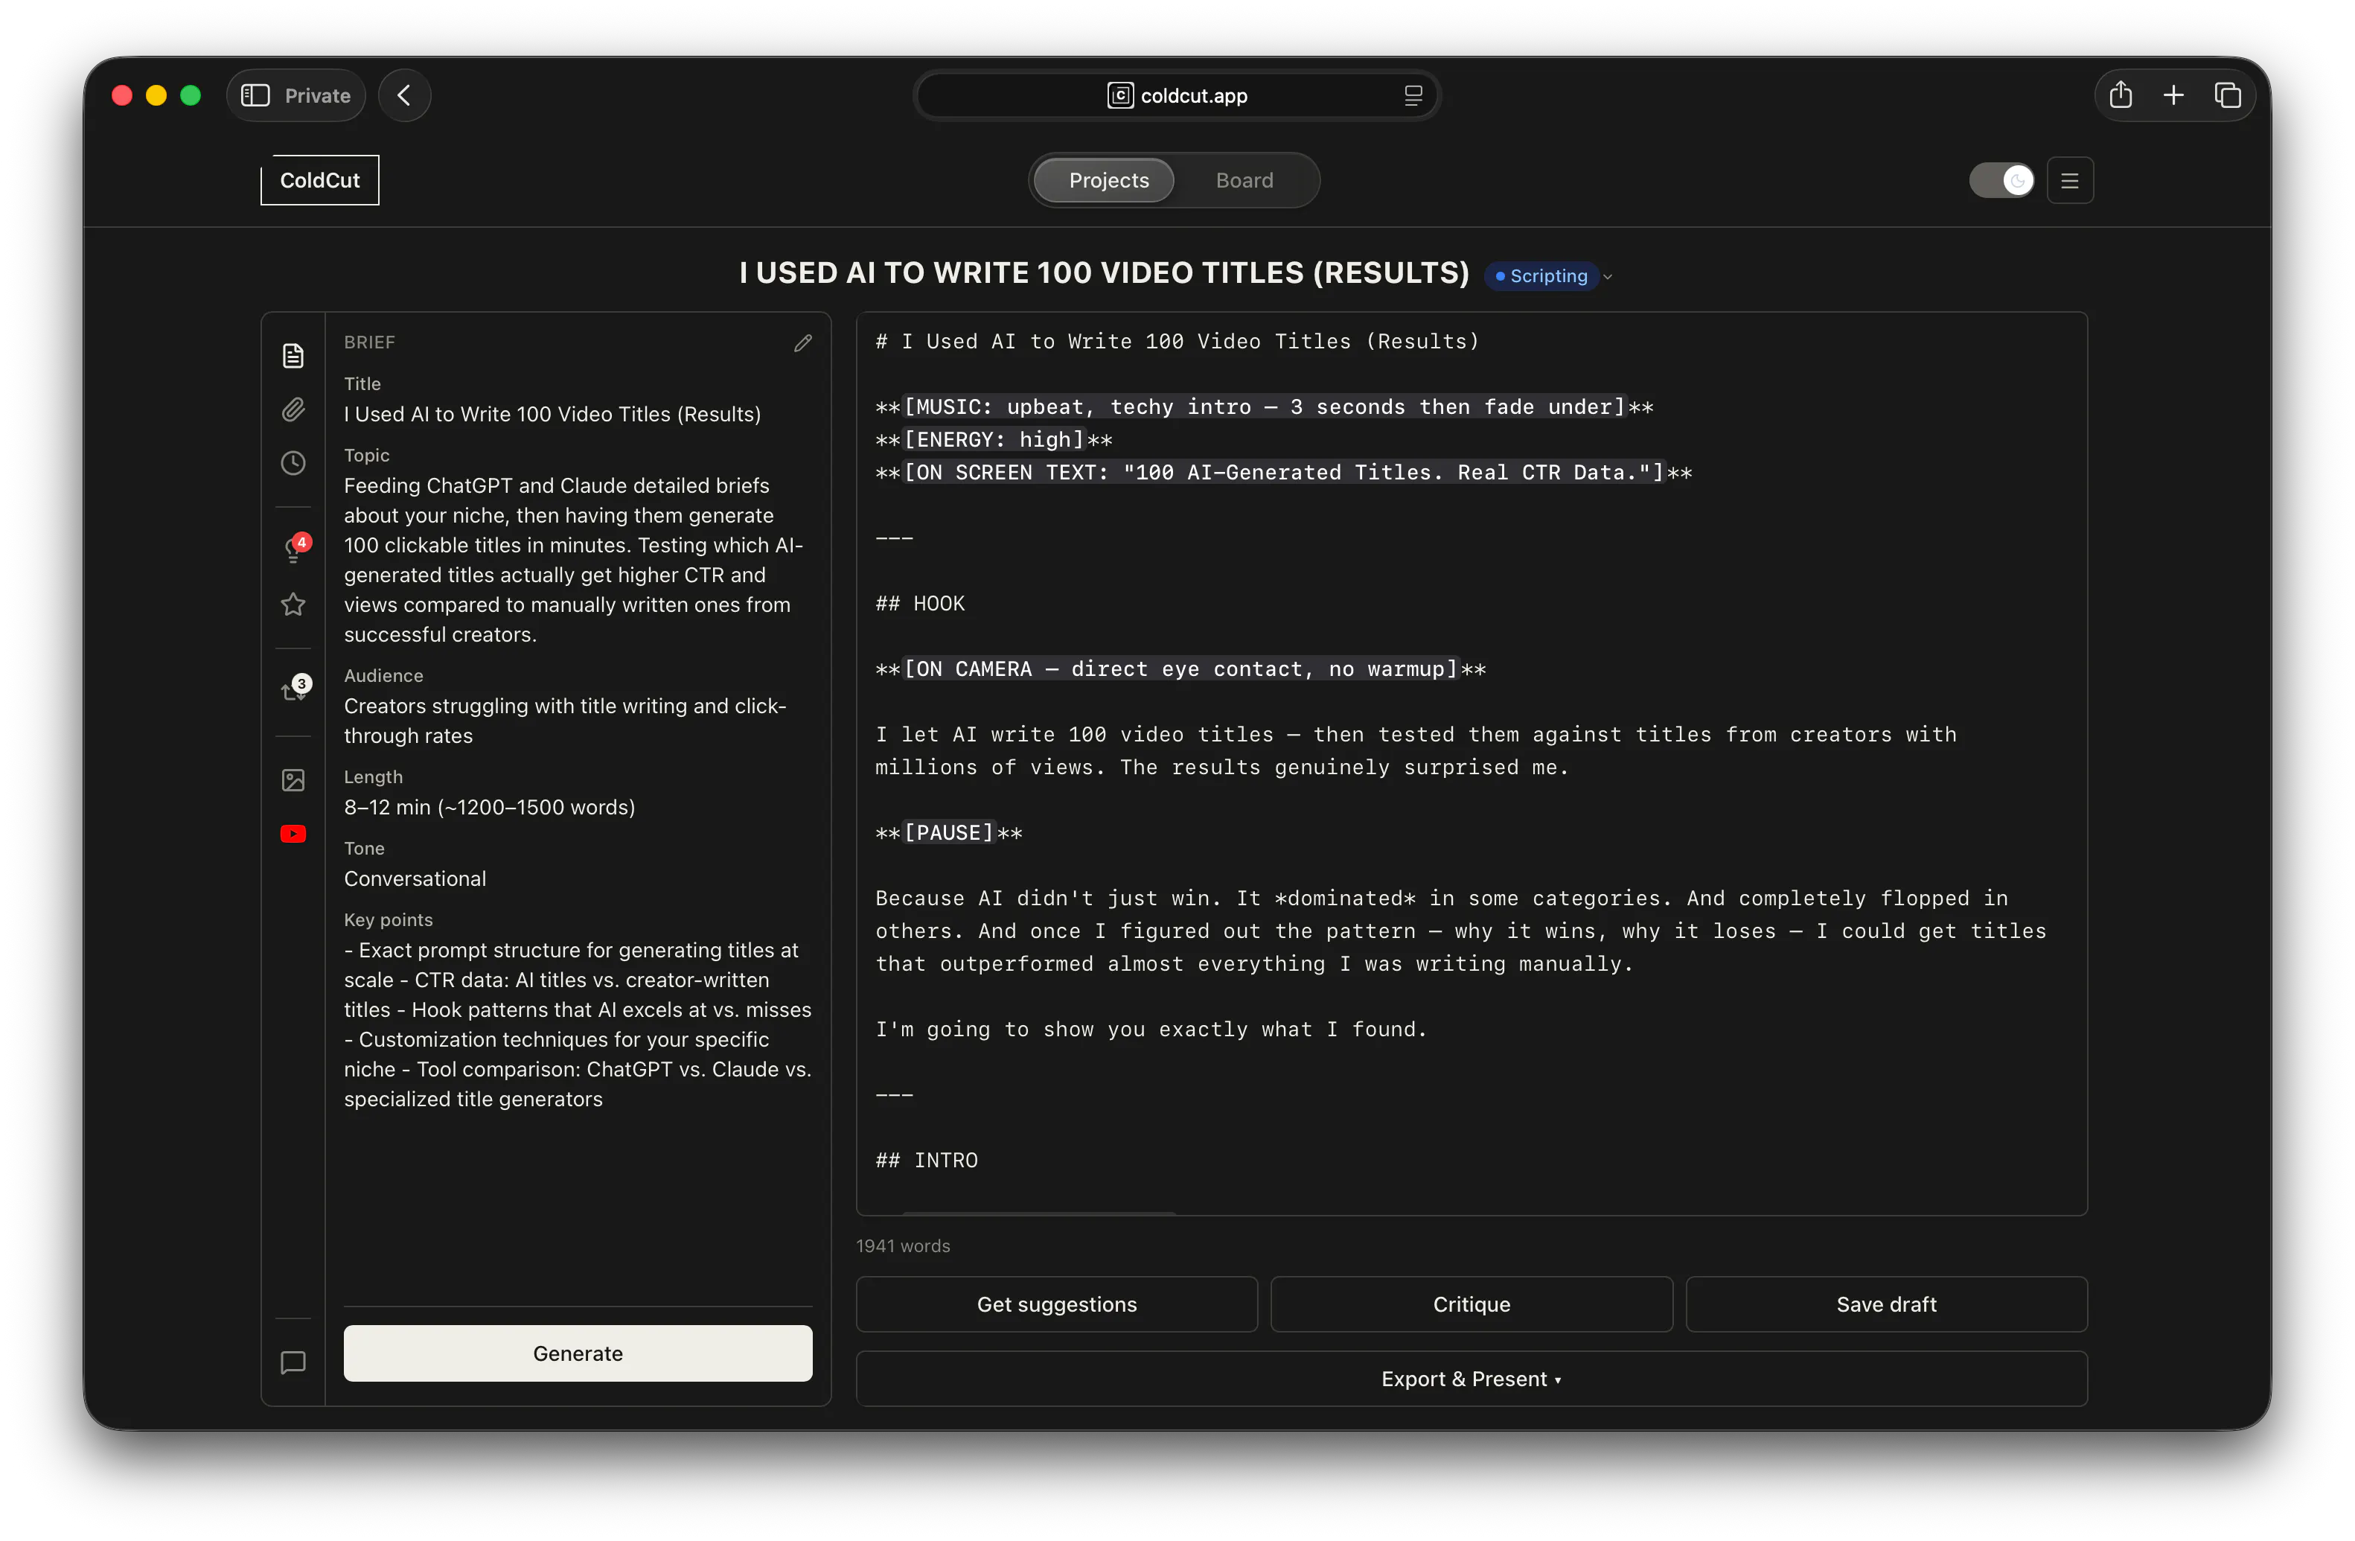Open the brief document icon in sidebar
2355x1541 pixels.
click(293, 355)
